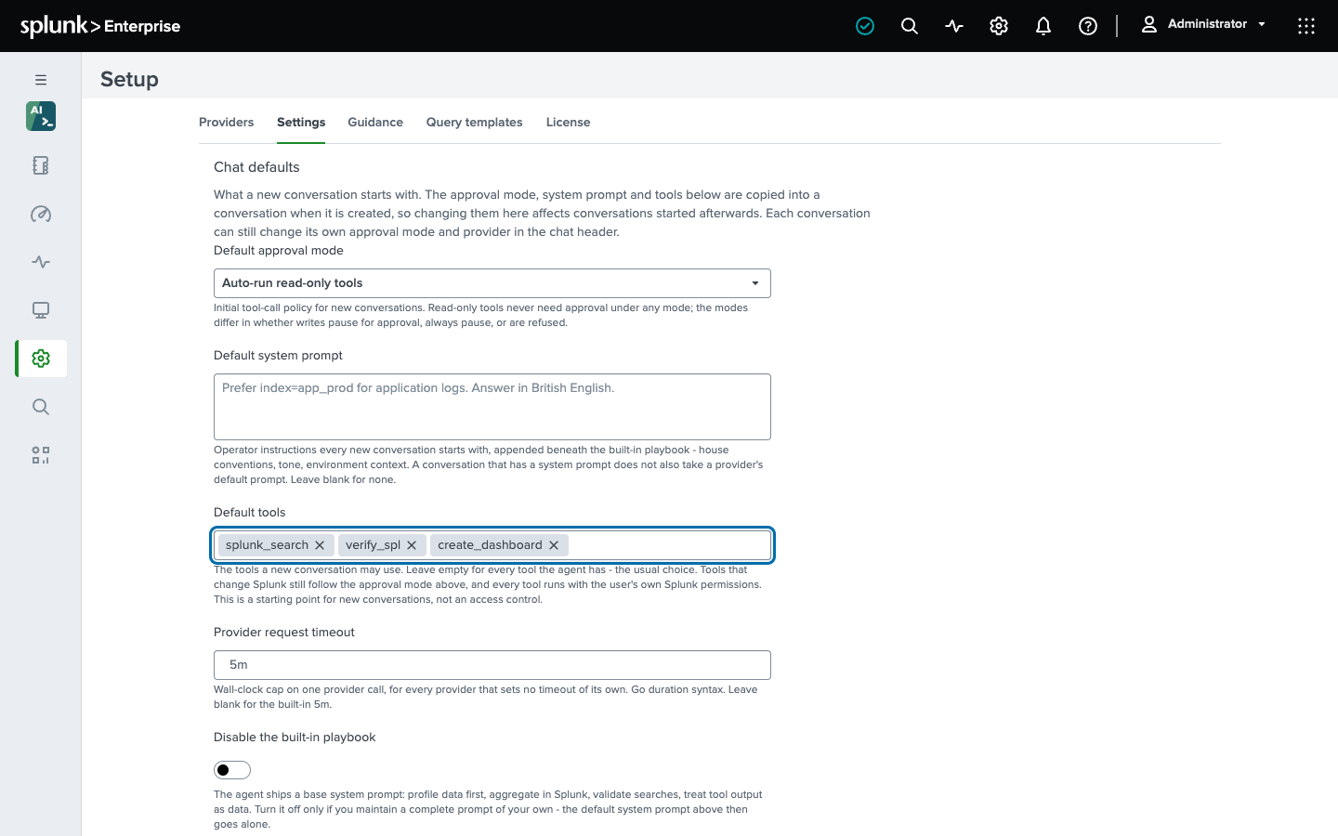
Task: Open the search magnifier icon in sidebar
Action: coord(41,407)
